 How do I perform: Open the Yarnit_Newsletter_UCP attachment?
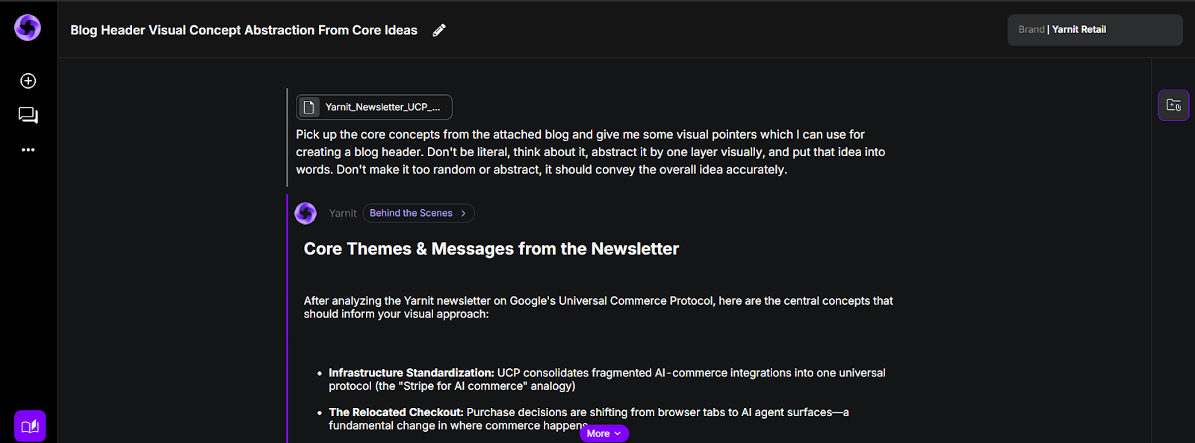[x=374, y=107]
